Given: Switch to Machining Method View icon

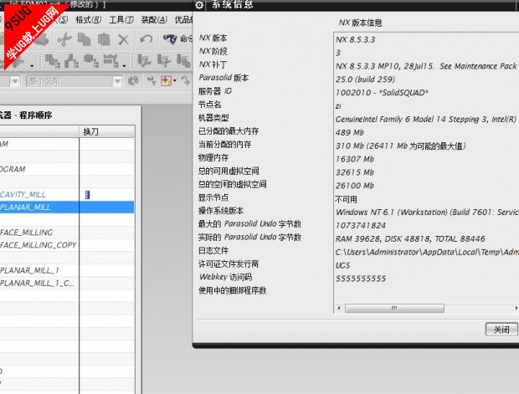Looking at the screenshot, I should point(110,61).
